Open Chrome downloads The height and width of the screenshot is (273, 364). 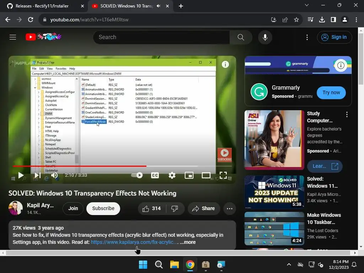(x=322, y=20)
